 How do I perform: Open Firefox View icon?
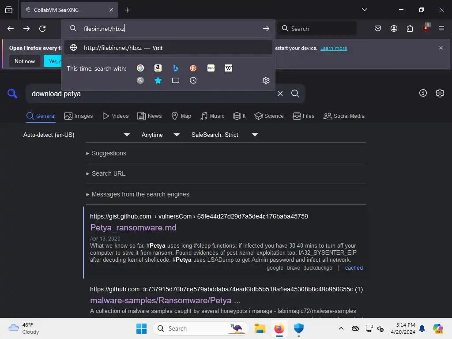pyautogui.click(x=9, y=10)
